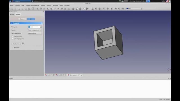Screen dimensions: 180x101
Task: Open the Справка menu
Action: point(67,6)
